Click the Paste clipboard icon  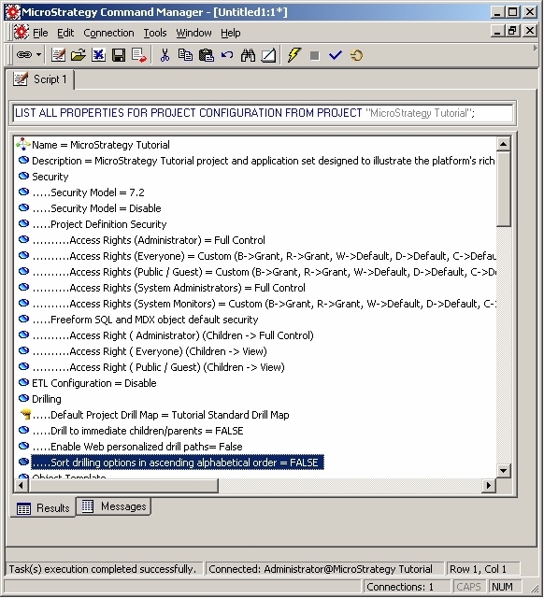(x=207, y=55)
